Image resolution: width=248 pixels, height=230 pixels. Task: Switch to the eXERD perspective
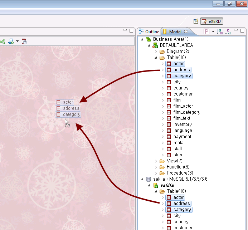211,21
